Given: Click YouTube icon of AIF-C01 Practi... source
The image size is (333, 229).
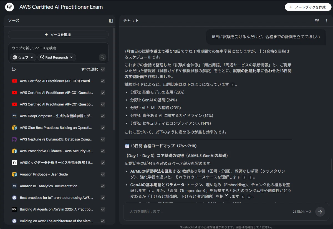Looking at the screenshot, I should [14, 81].
